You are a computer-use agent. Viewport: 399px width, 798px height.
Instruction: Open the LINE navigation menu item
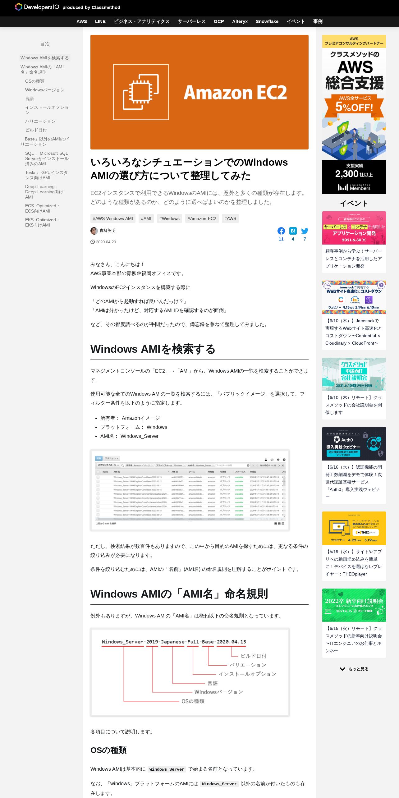[x=100, y=21]
